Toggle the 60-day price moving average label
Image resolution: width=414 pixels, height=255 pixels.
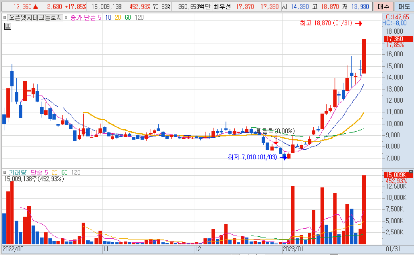(x=128, y=17)
